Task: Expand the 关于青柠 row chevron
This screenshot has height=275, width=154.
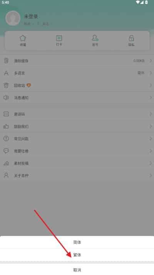Action: pyautogui.click(x=151, y=175)
